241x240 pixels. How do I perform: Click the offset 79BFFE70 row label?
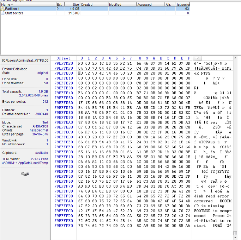64,108
